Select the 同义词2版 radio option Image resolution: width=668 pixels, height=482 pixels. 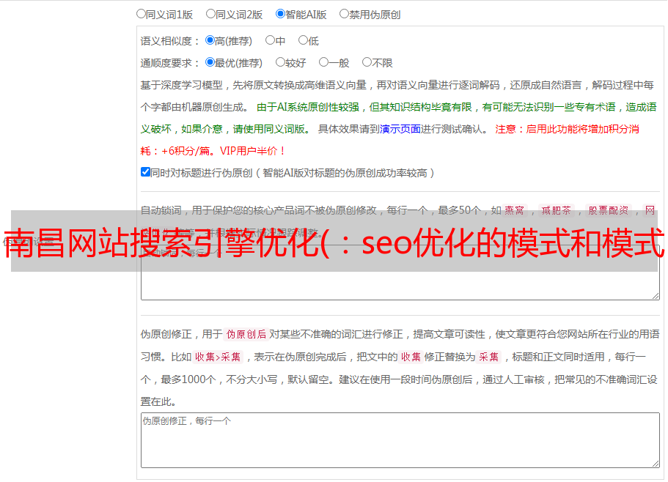click(x=210, y=14)
